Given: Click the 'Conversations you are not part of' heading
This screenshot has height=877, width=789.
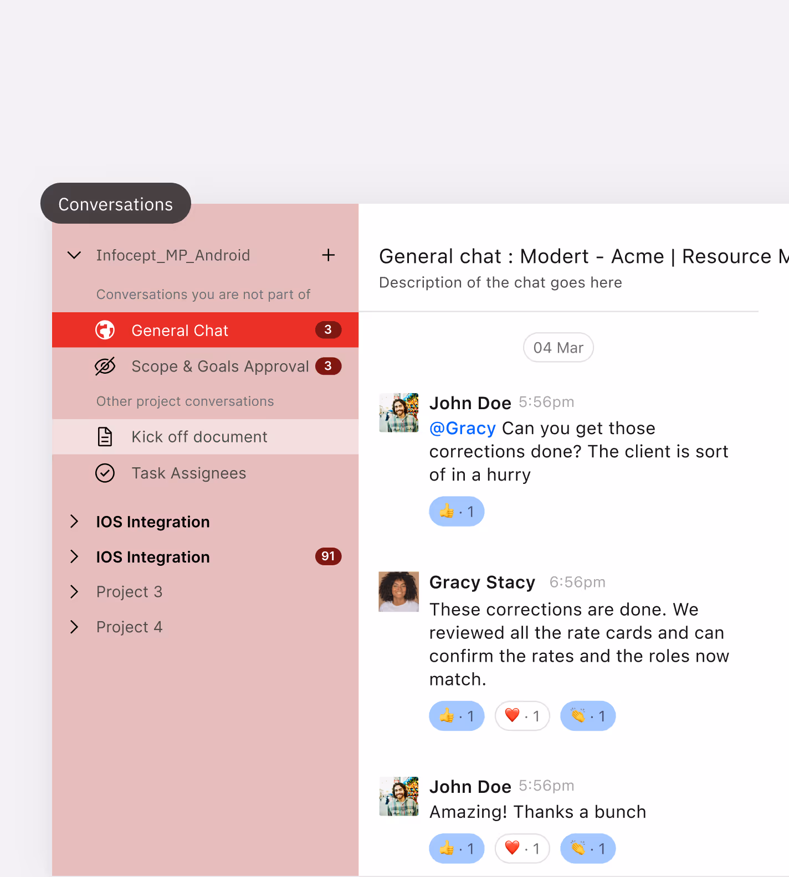Looking at the screenshot, I should [x=203, y=295].
